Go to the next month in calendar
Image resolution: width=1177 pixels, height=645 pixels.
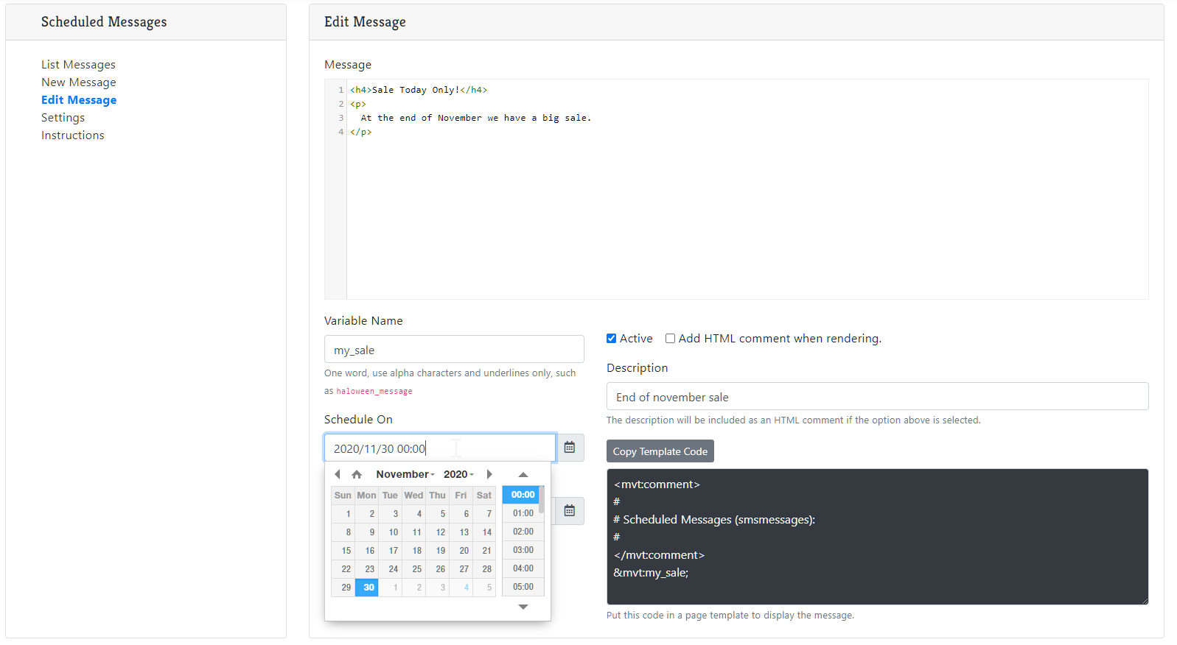coord(489,474)
